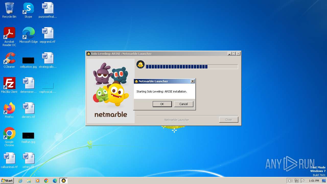Click the Show desktop button

click(324, 181)
